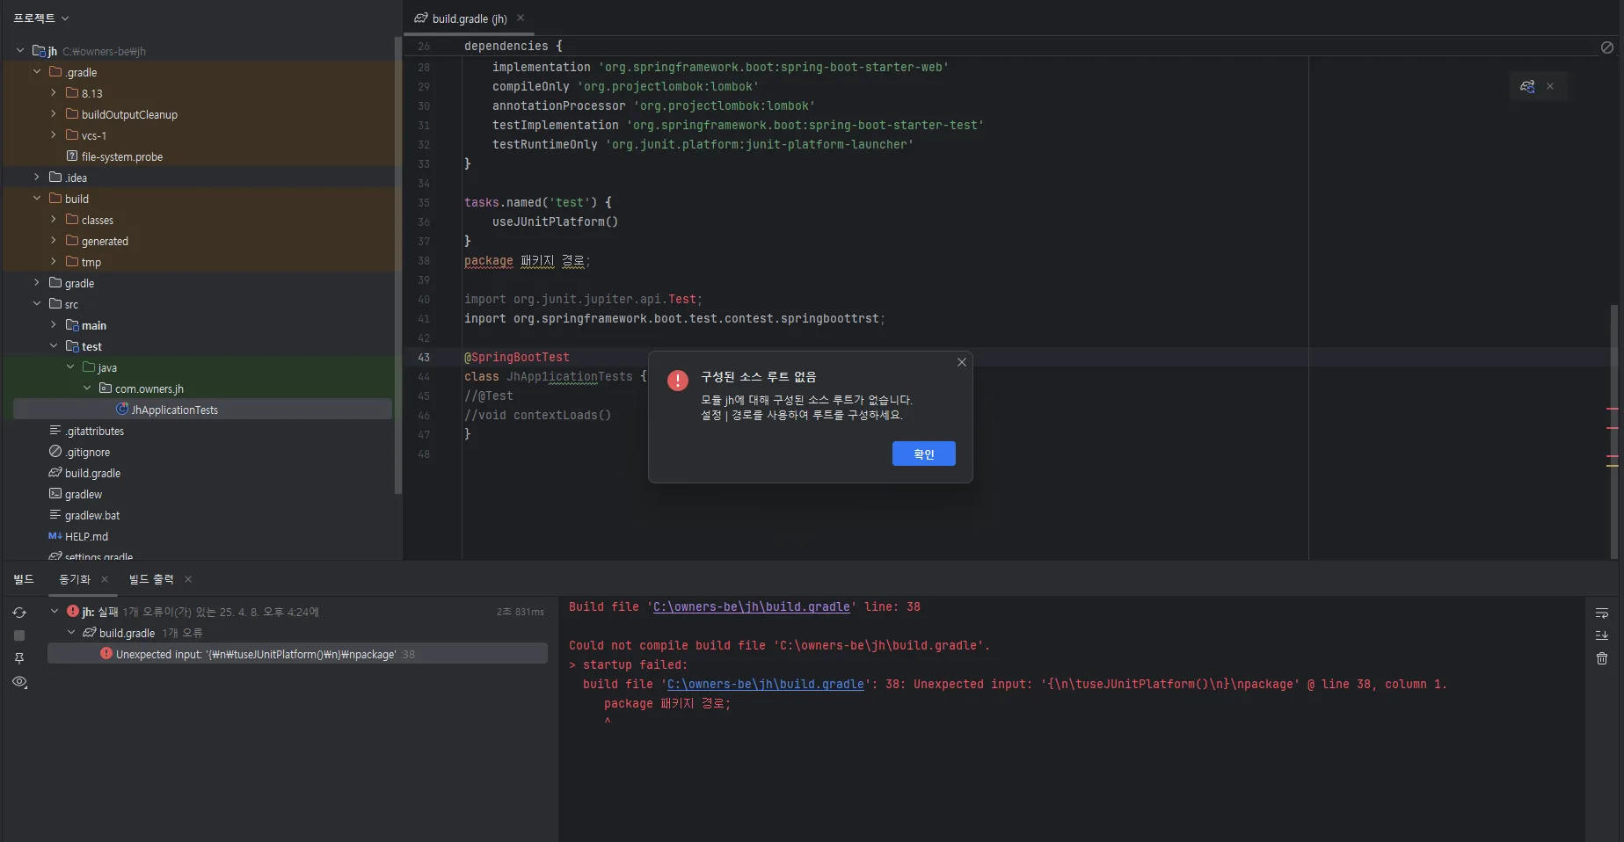Click the Gradle sync reload icon
The height and width of the screenshot is (842, 1624).
[19, 613]
